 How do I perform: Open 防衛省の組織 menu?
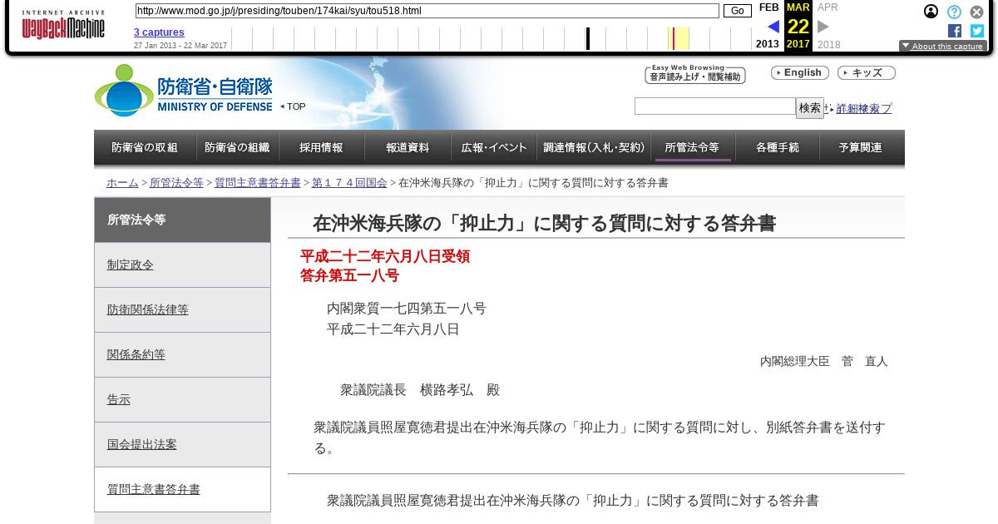[x=237, y=147]
